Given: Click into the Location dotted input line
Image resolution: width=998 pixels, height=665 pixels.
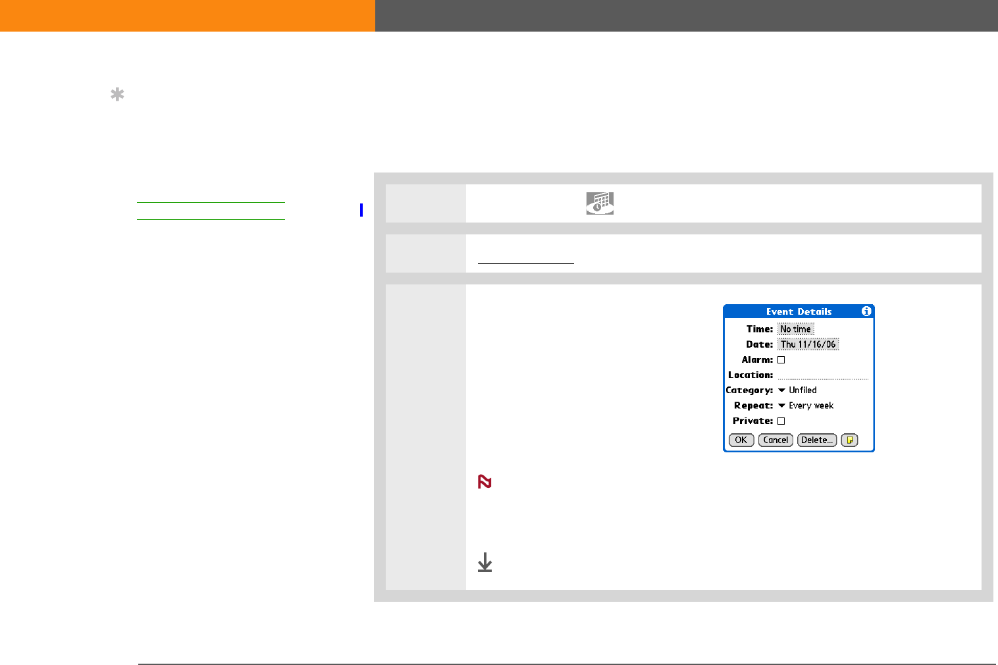Looking at the screenshot, I should [x=823, y=375].
